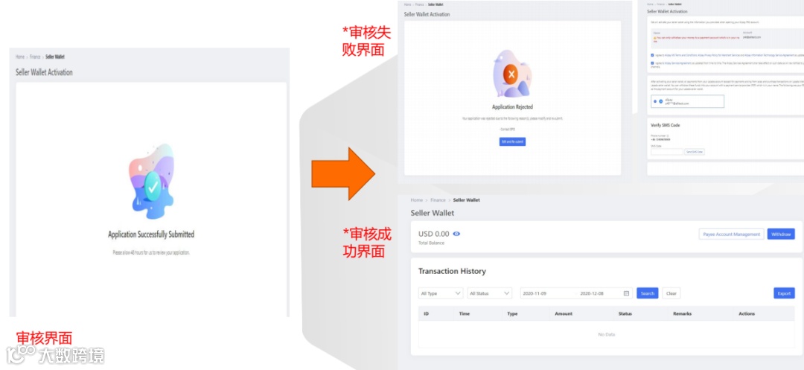The image size is (804, 370).
Task: Click the blue Search button
Action: point(647,293)
